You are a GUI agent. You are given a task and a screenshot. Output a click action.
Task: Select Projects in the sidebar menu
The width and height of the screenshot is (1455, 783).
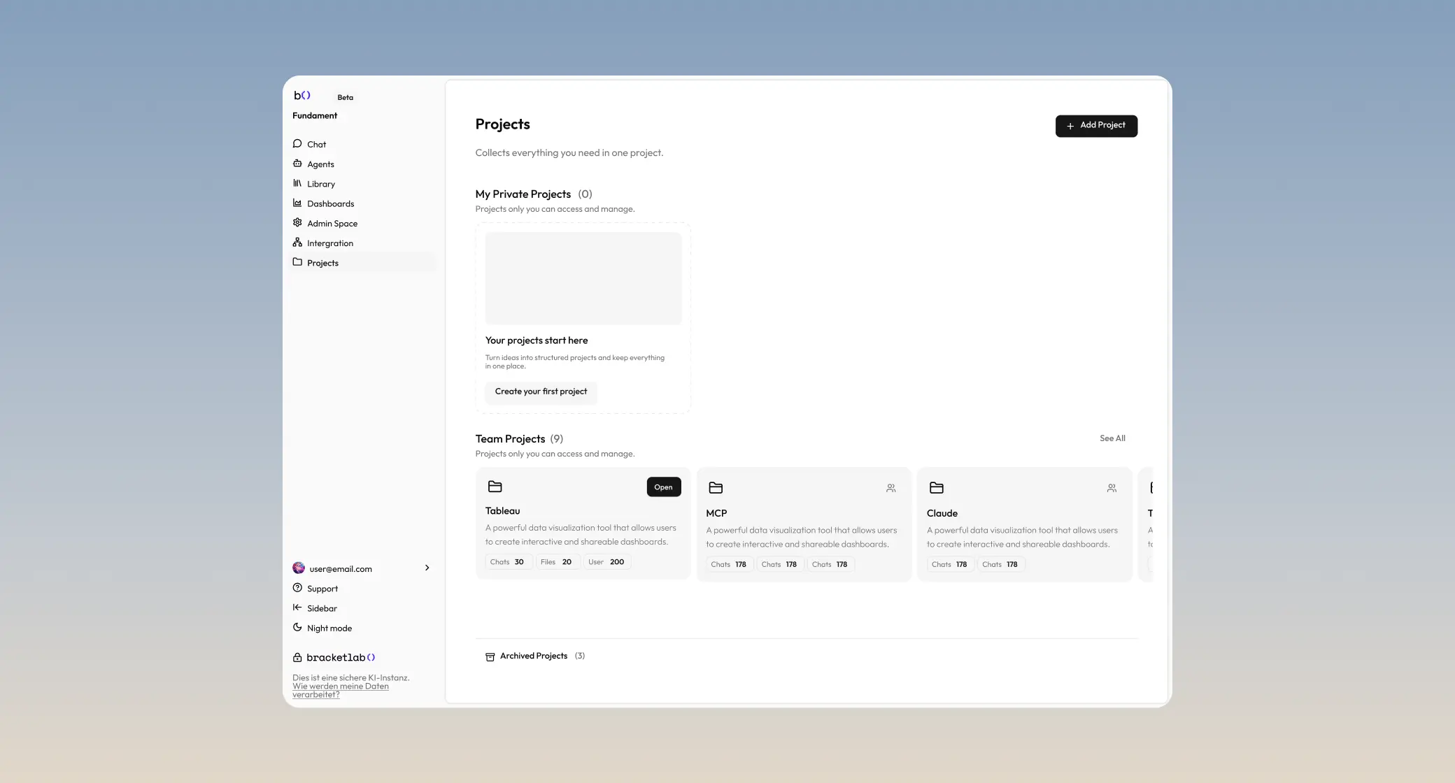322,263
